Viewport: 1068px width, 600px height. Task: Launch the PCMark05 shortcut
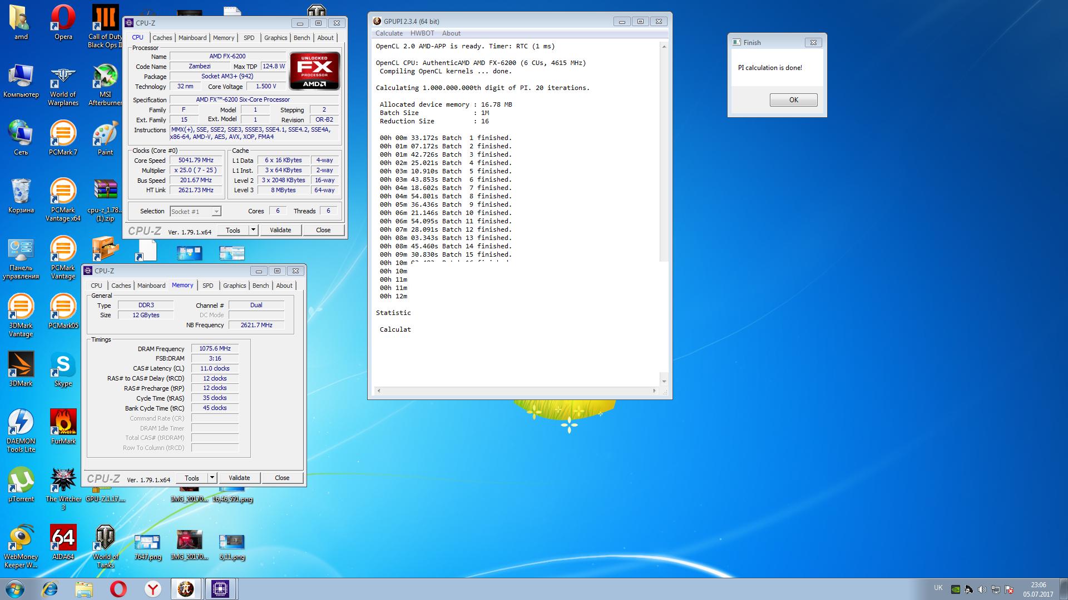pyautogui.click(x=63, y=311)
